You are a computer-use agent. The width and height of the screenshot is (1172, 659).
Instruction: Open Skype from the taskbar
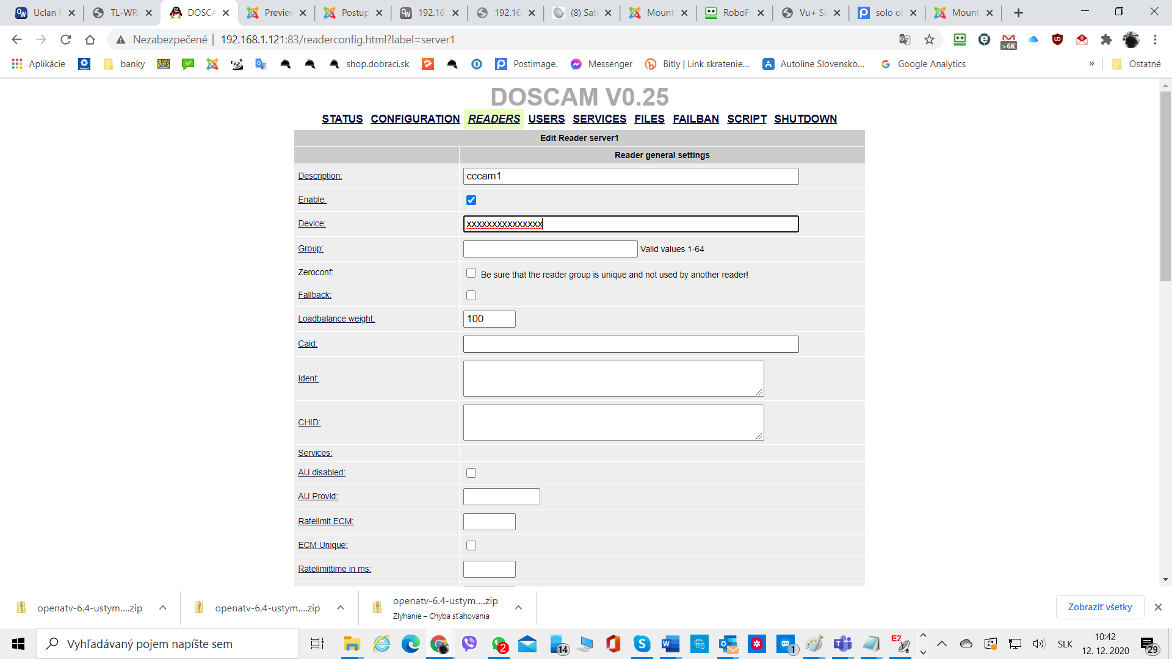pyautogui.click(x=642, y=644)
